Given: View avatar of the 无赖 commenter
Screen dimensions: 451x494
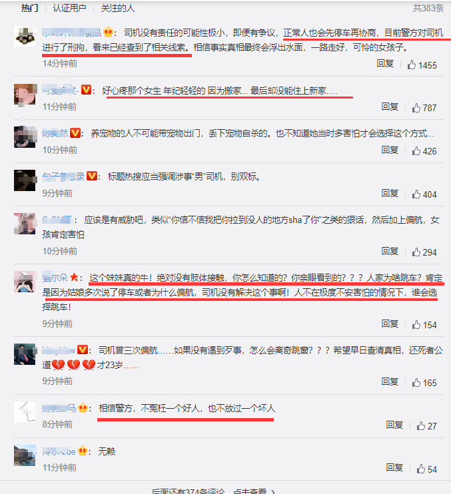Looking at the screenshot, I should click(x=25, y=455).
